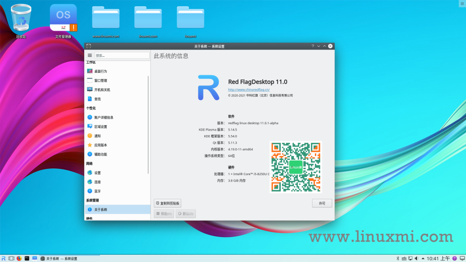Image resolution: width=466 pixels, height=262 pixels.
Task: Open the desktop toolbox menu in top-right corner
Action: point(462,4)
